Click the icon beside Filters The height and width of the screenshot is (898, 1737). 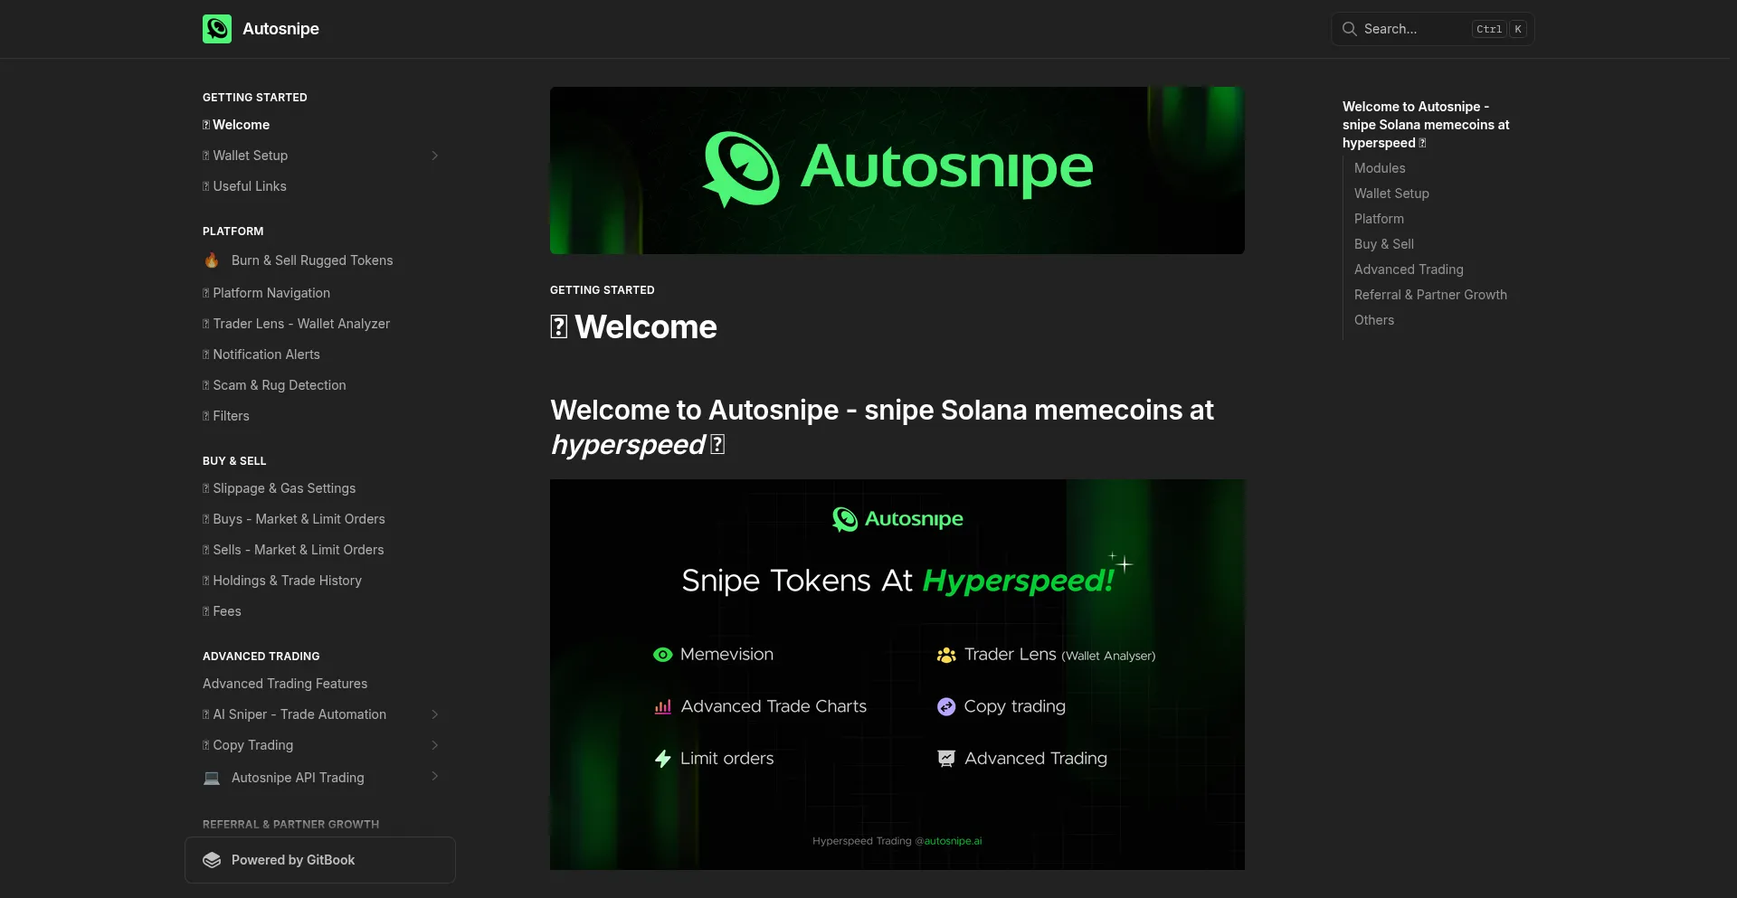tap(205, 416)
